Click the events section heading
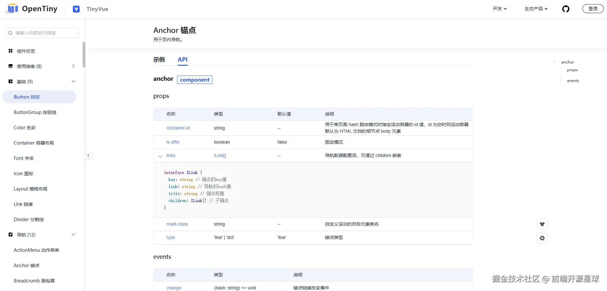Viewport: 607px width, 291px height. tap(162, 257)
